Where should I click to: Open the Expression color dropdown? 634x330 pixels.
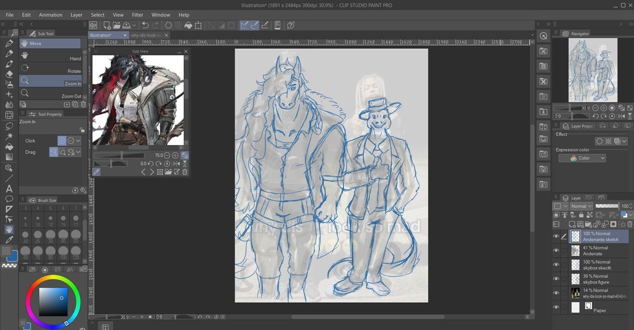tap(582, 158)
